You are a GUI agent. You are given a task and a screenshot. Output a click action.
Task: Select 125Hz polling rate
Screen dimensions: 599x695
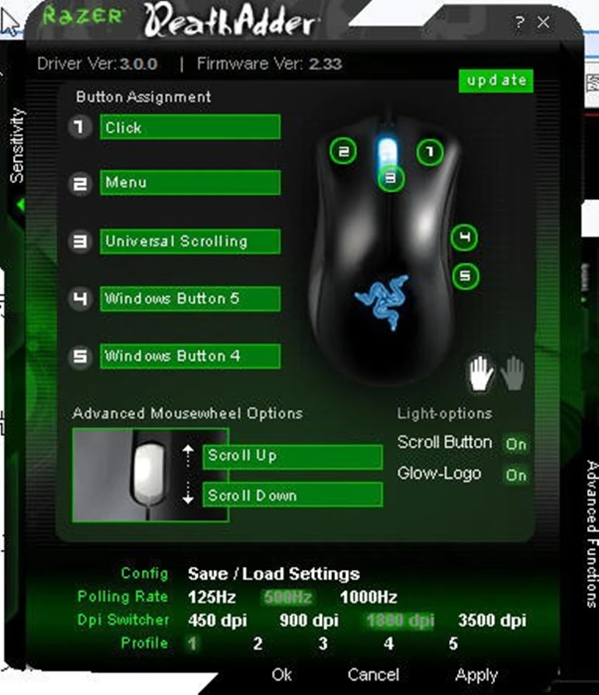[x=212, y=597]
